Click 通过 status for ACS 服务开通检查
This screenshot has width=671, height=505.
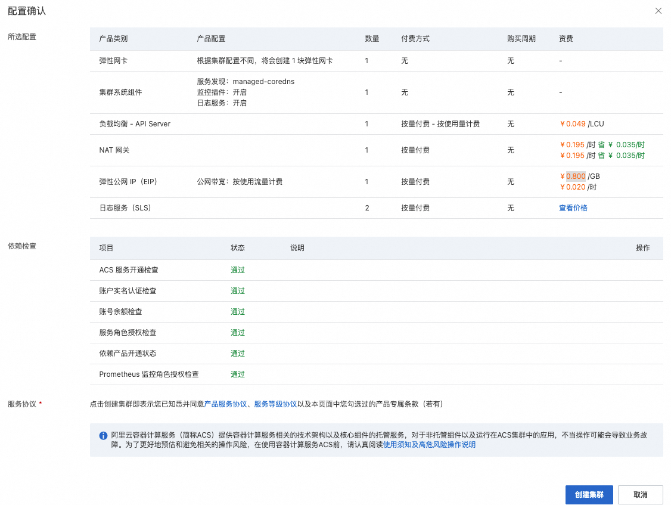coord(238,270)
